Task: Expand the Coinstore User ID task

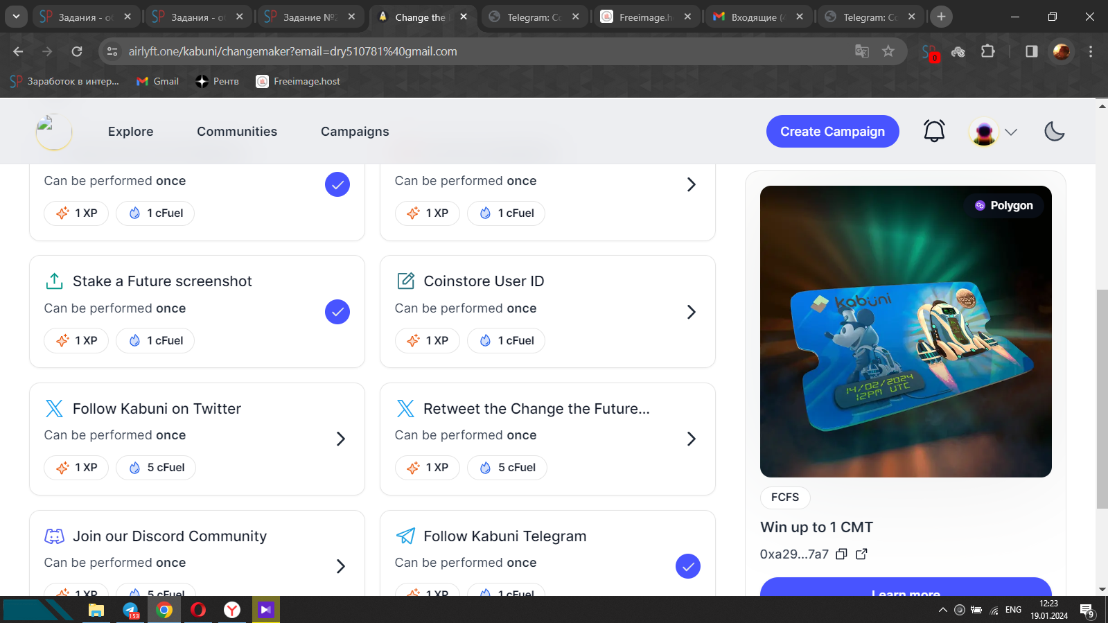Action: click(691, 312)
